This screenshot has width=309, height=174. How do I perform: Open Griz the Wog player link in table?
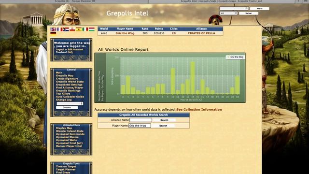pos(125,33)
